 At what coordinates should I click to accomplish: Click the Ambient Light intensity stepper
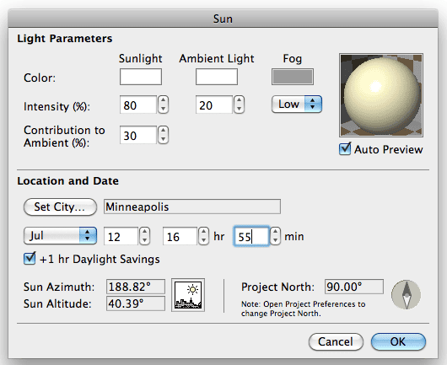(239, 105)
